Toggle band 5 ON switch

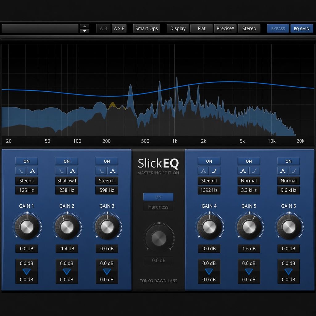249,161
